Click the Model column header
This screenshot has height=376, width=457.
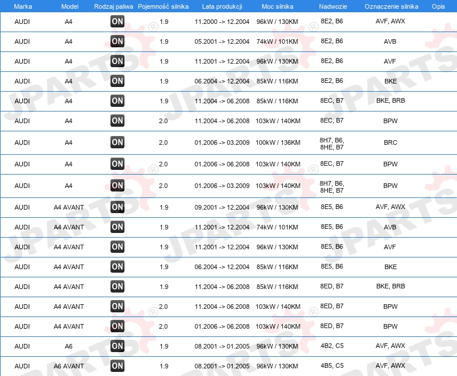pos(70,6)
